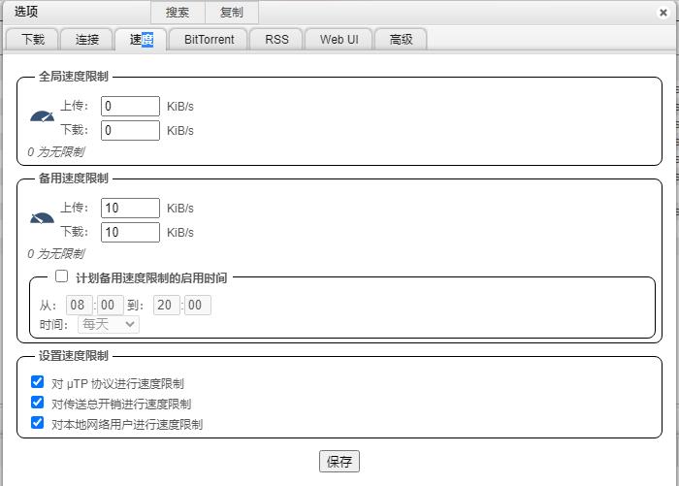Focus the global upload limit field

click(130, 106)
